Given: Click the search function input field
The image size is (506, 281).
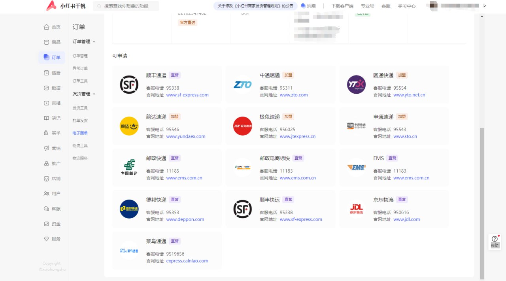Looking at the screenshot, I should click(x=130, y=6).
